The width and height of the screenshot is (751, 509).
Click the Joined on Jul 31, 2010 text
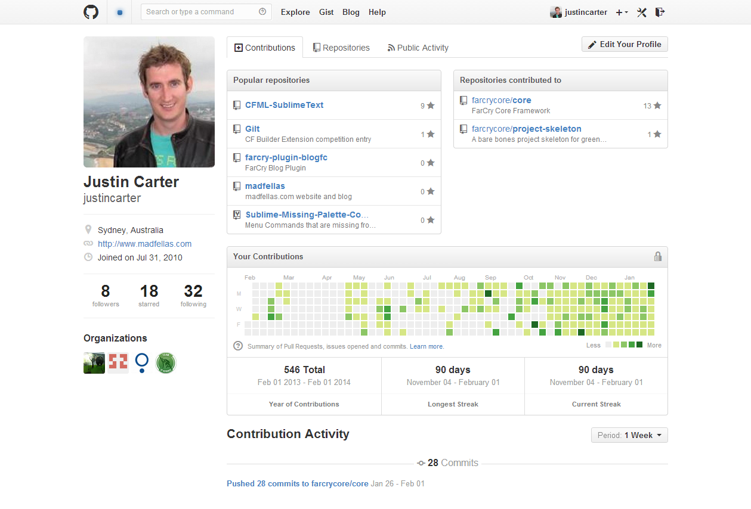pyautogui.click(x=140, y=257)
